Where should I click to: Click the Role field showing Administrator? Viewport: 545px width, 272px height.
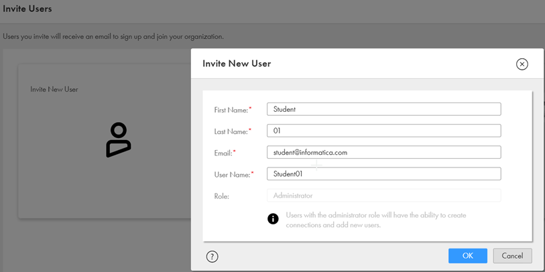(x=383, y=196)
